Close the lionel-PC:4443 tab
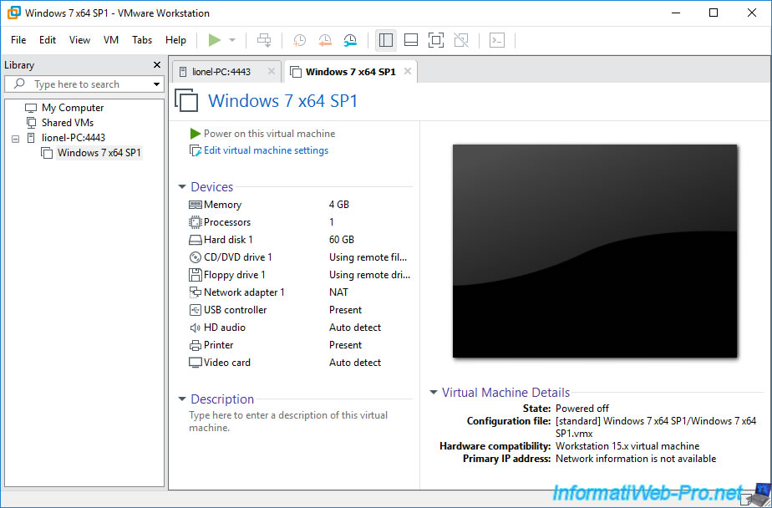Image resolution: width=772 pixels, height=508 pixels. [272, 71]
